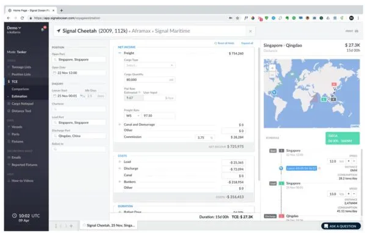Select TCE section in sidebar
The image size is (365, 233).
pyautogui.click(x=15, y=82)
